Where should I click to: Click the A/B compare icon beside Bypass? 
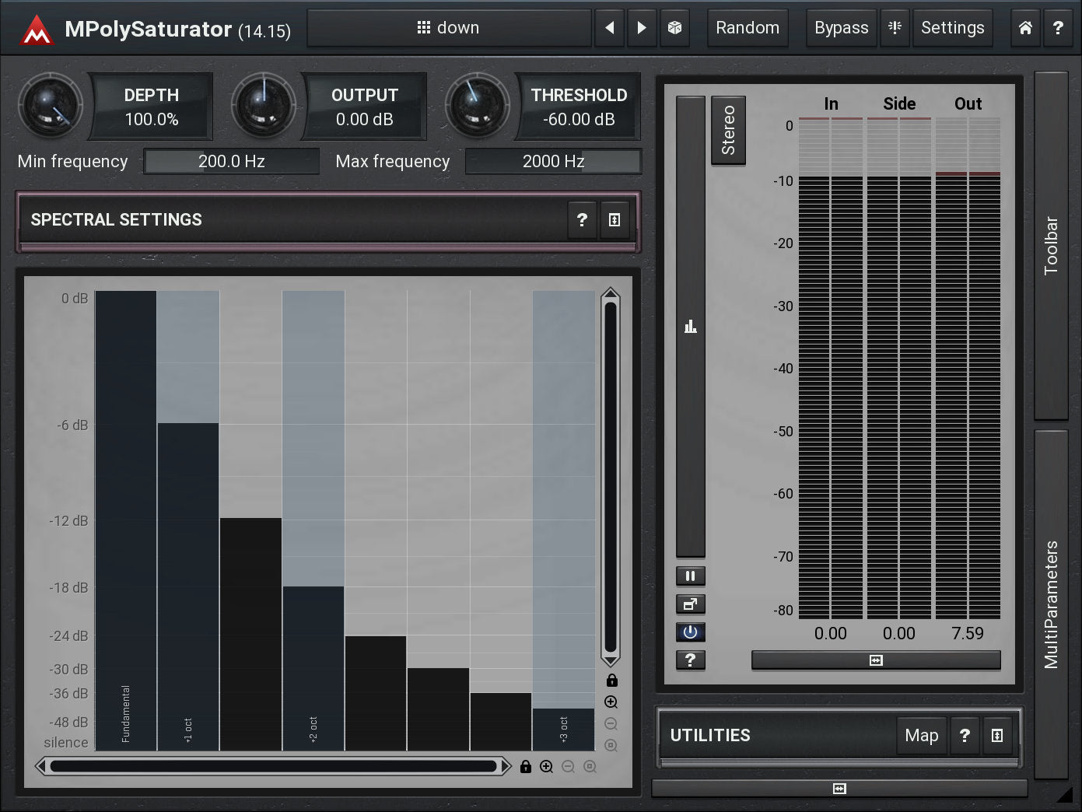click(895, 28)
